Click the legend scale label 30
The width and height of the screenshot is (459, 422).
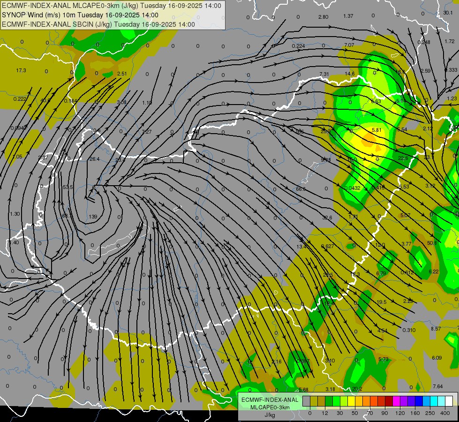point(339,413)
